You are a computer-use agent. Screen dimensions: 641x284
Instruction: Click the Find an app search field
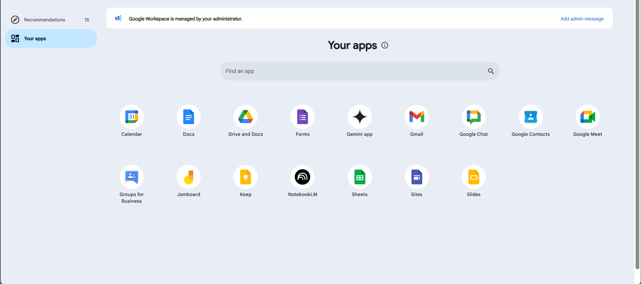[x=352, y=71]
